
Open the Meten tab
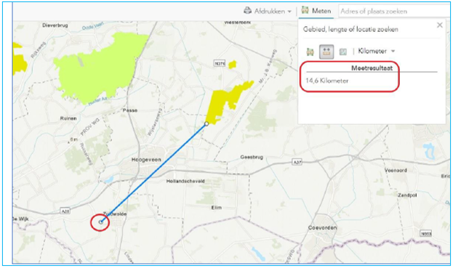[316, 11]
